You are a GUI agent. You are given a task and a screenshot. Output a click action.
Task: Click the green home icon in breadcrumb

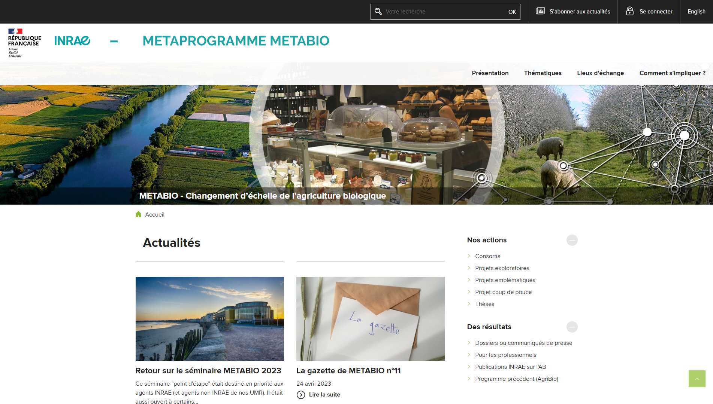pos(138,214)
